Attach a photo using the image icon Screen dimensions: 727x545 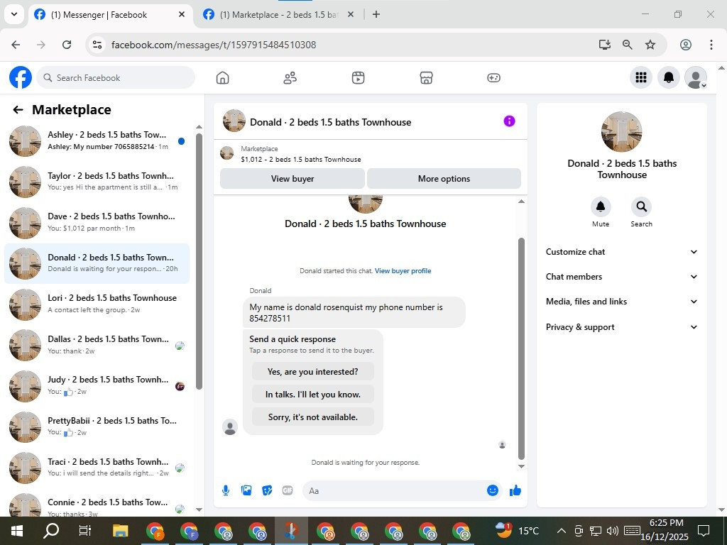pos(246,490)
